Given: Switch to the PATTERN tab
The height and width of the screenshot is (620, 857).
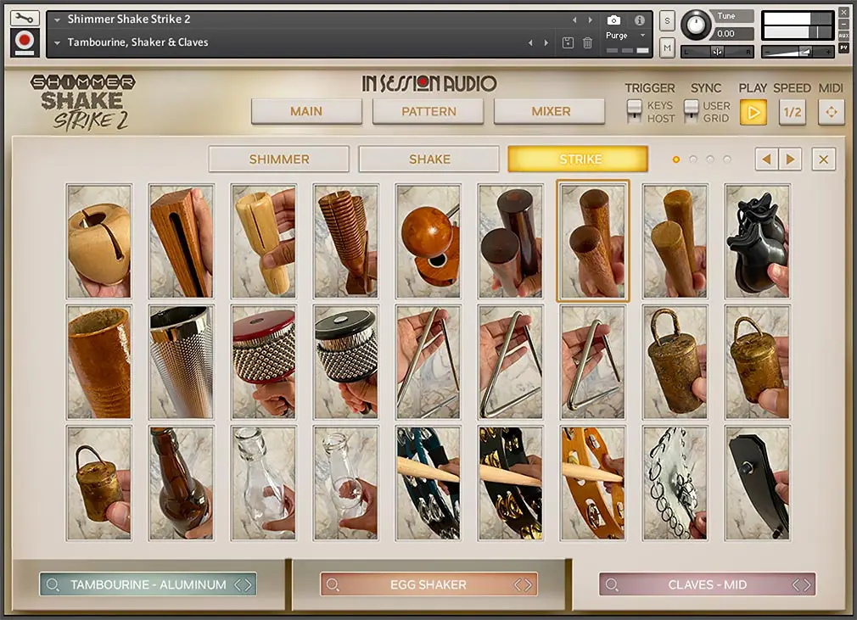Looking at the screenshot, I should point(428,111).
